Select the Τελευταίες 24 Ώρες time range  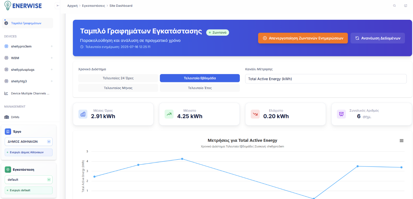tap(118, 78)
